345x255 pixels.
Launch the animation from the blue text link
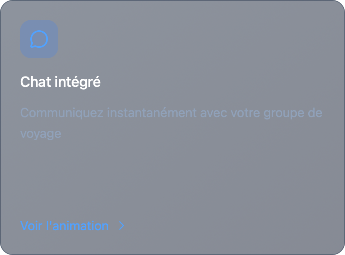(64, 226)
